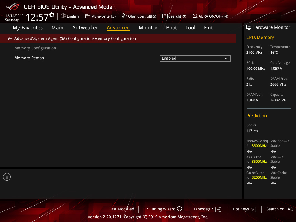This screenshot has width=296, height=222.
Task: Click the Max Cache Stable label
Action: coord(278,175)
